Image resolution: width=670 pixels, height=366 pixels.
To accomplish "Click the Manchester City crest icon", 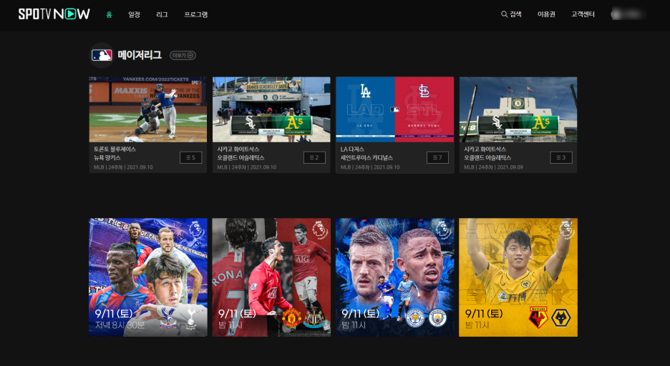I will (437, 318).
